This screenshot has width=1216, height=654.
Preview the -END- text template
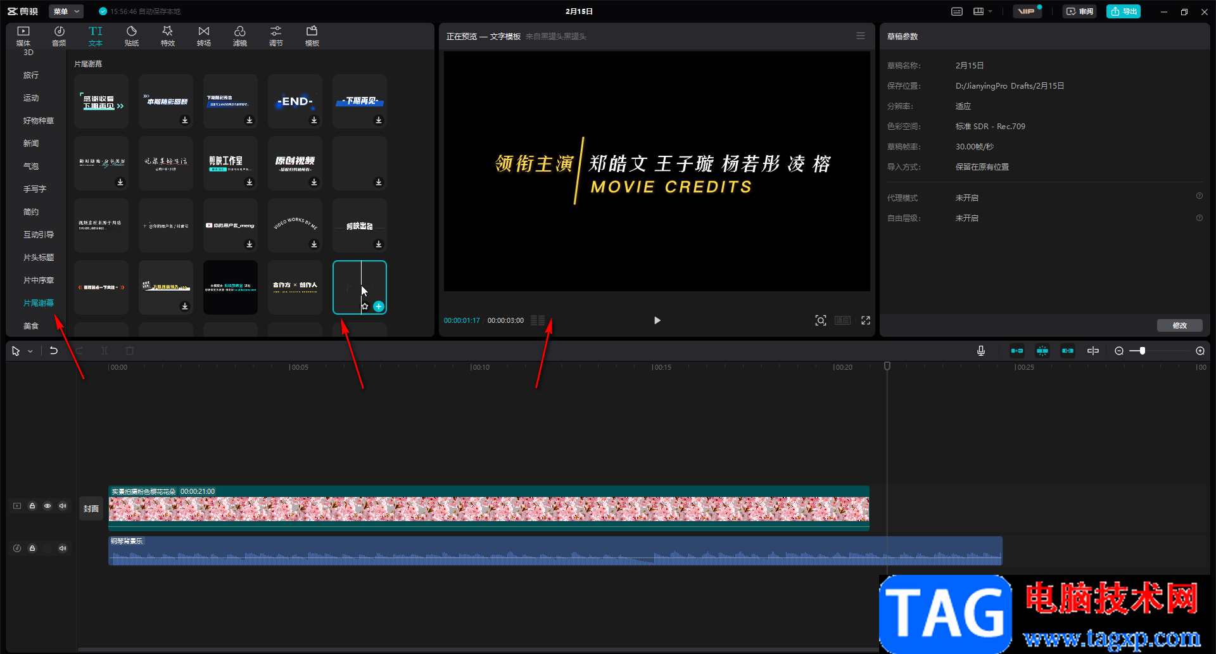point(295,101)
